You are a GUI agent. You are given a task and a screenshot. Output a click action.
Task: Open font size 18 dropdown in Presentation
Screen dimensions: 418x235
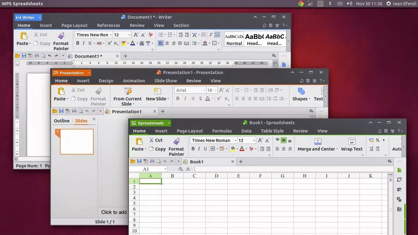215,90
